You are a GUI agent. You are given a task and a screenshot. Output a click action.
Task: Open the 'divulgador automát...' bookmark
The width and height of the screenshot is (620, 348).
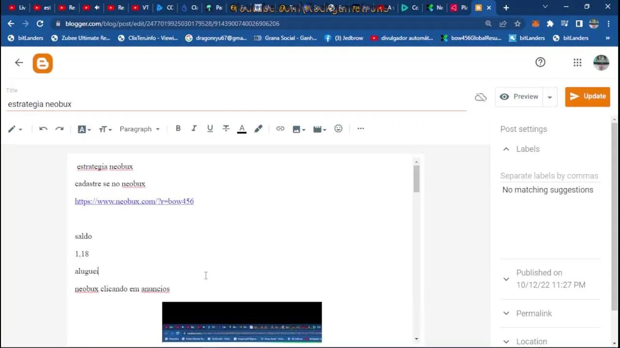tap(402, 38)
